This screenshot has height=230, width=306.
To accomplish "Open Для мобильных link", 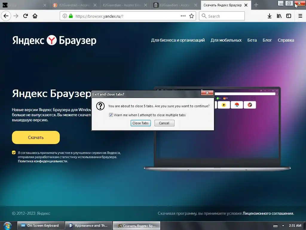I will click(226, 40).
